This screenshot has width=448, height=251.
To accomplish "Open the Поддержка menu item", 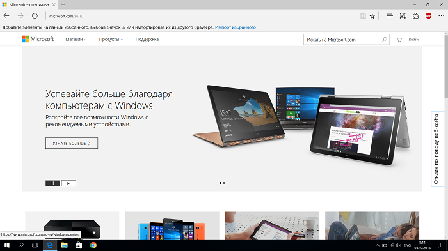I will click(x=147, y=40).
